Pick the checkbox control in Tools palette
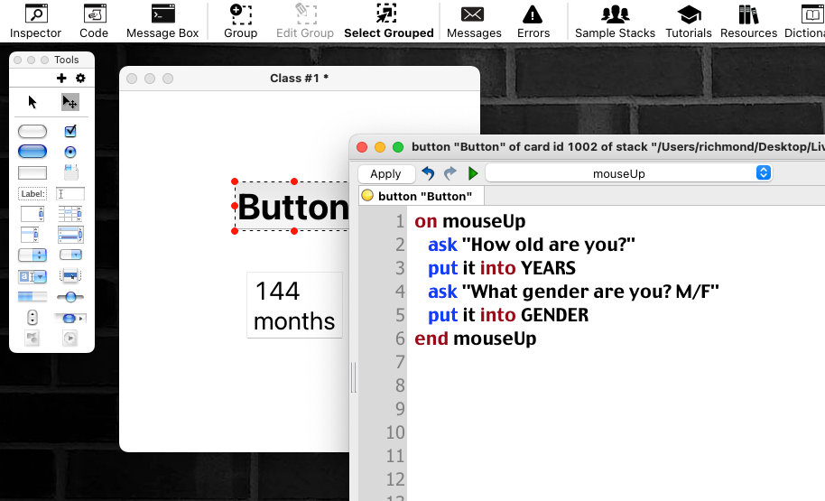The image size is (825, 501). (70, 132)
